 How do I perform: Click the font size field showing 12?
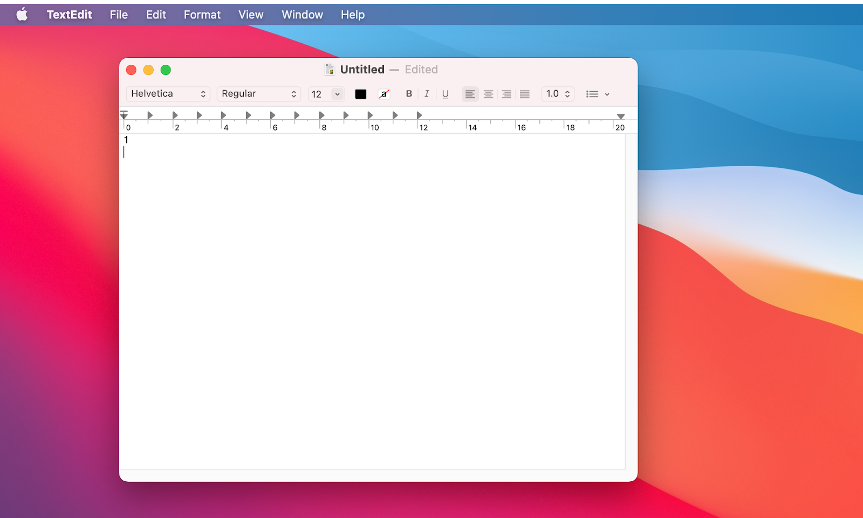click(x=319, y=94)
